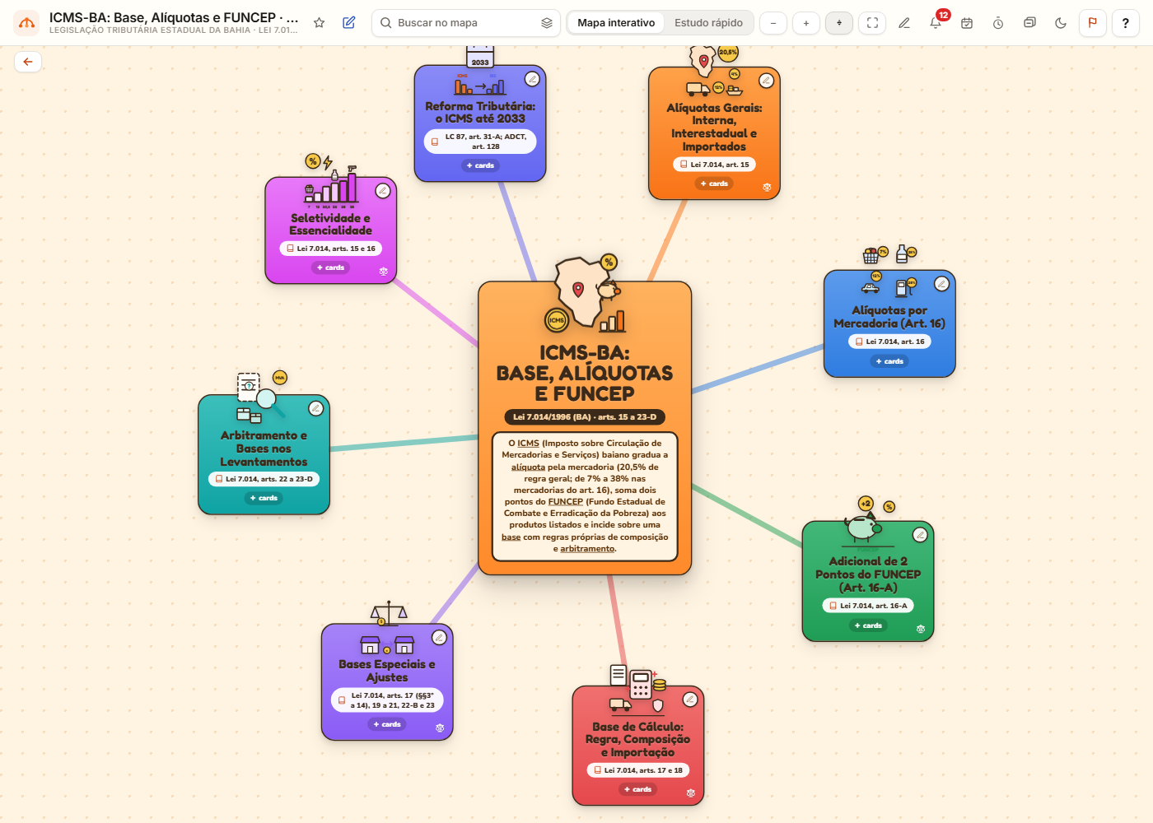
Task: Edit the Alíquotas Gerais node
Action: click(x=767, y=81)
